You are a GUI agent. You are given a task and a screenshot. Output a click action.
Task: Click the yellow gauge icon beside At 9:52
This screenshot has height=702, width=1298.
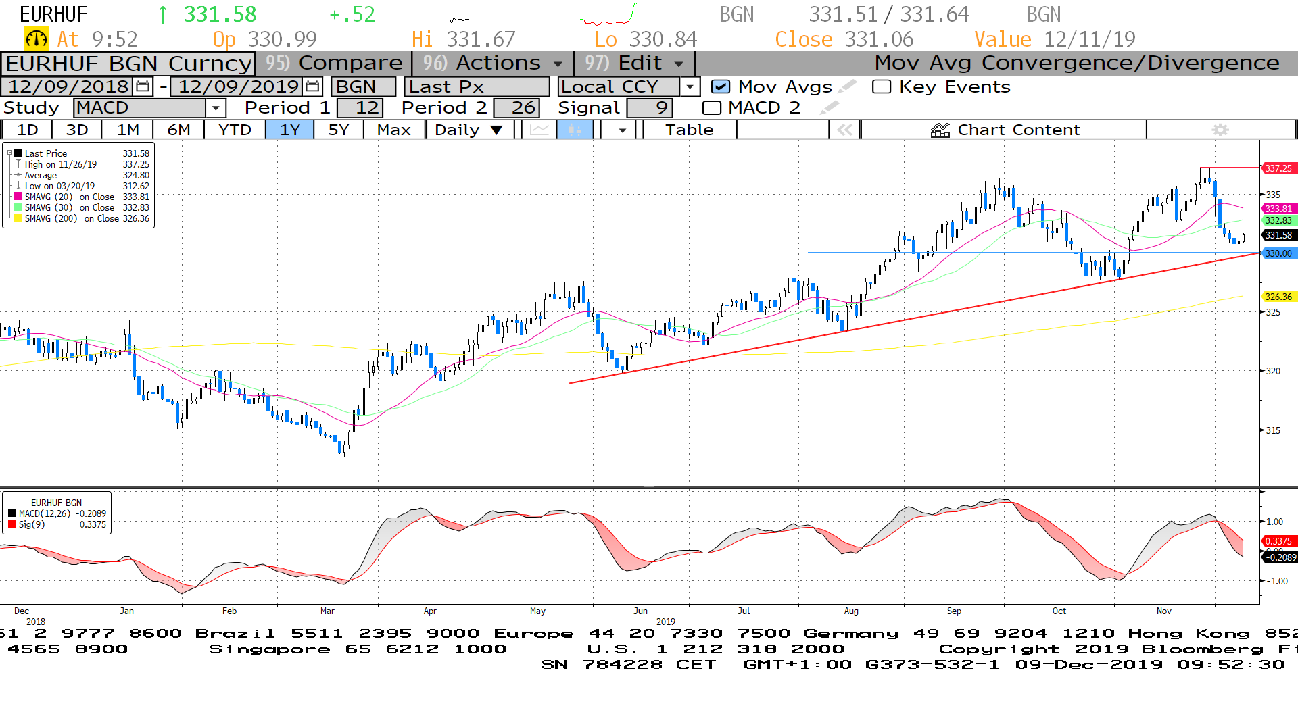pos(36,39)
